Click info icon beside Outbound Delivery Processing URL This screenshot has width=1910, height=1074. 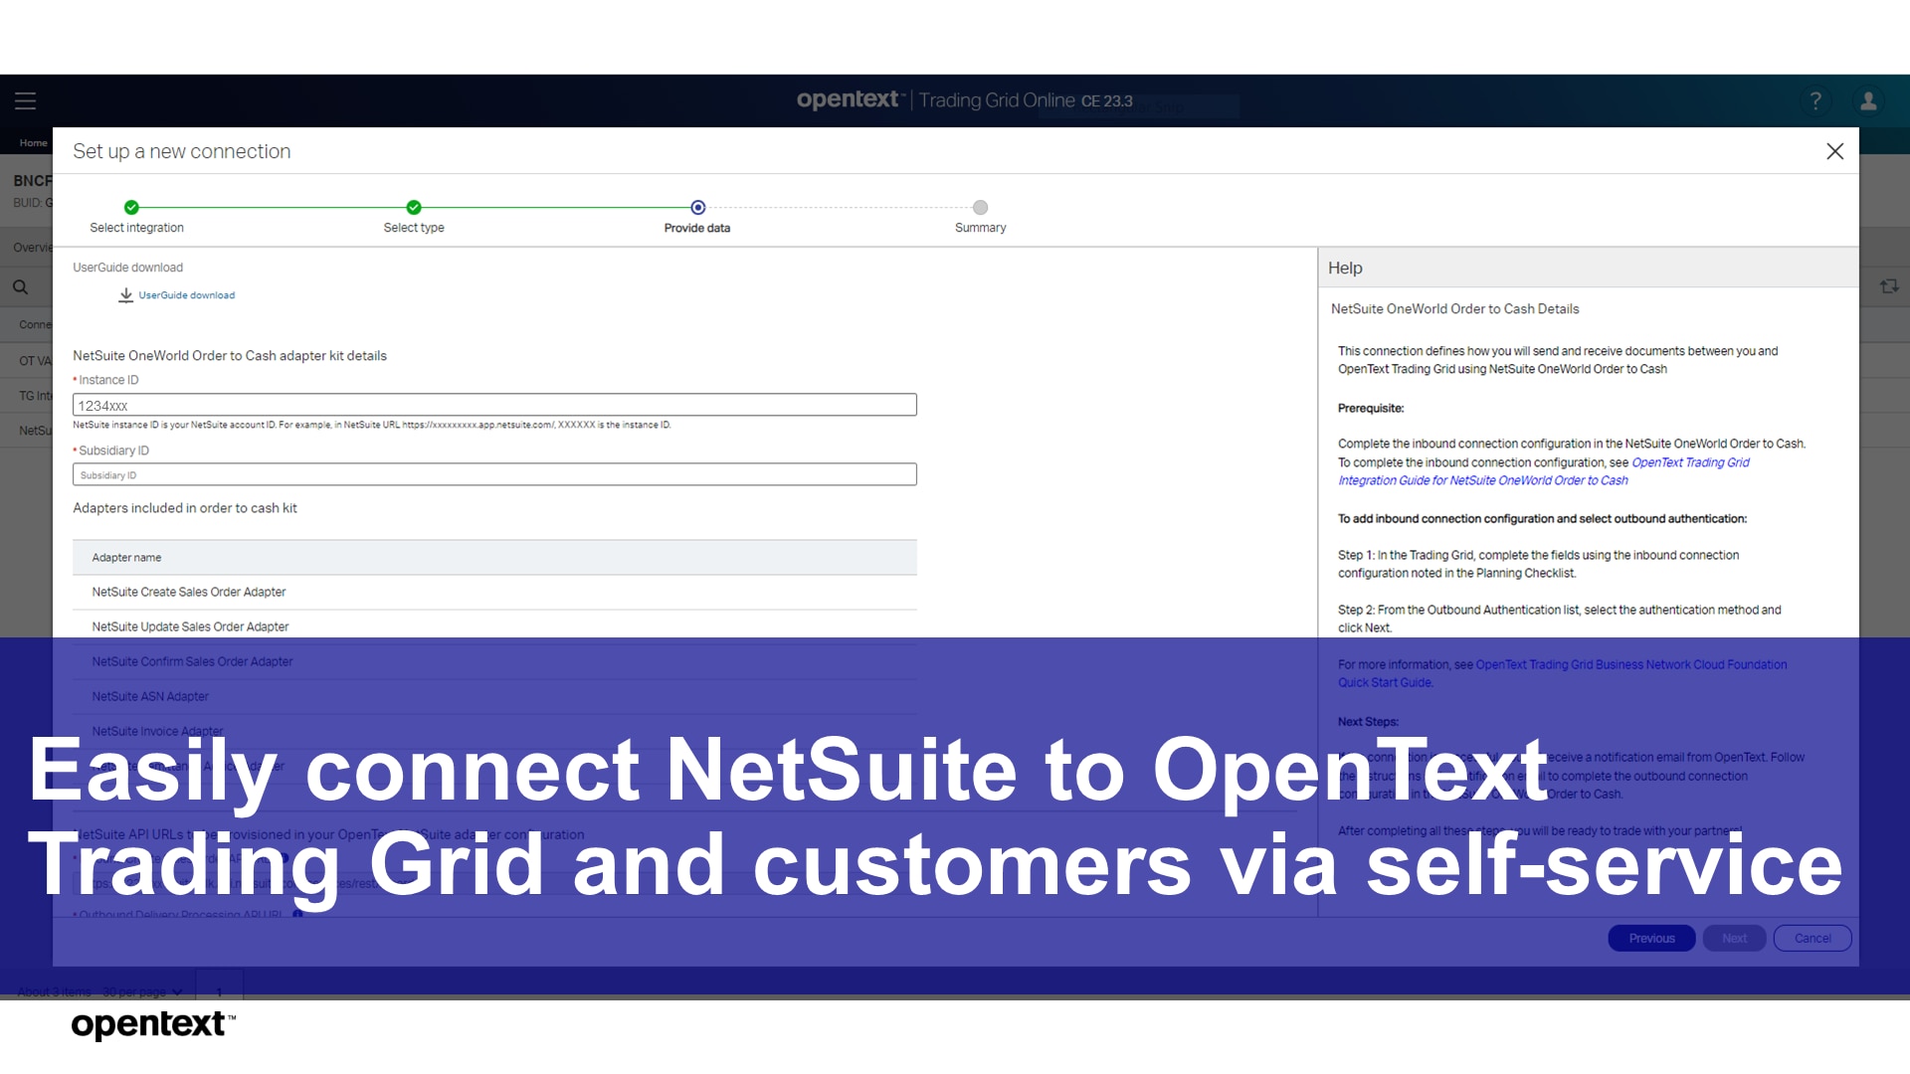click(x=297, y=914)
